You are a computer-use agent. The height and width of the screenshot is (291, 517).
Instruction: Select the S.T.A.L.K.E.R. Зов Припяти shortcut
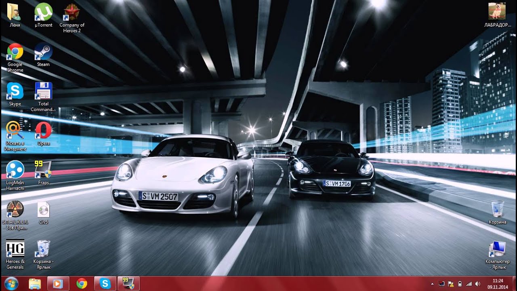click(x=15, y=215)
